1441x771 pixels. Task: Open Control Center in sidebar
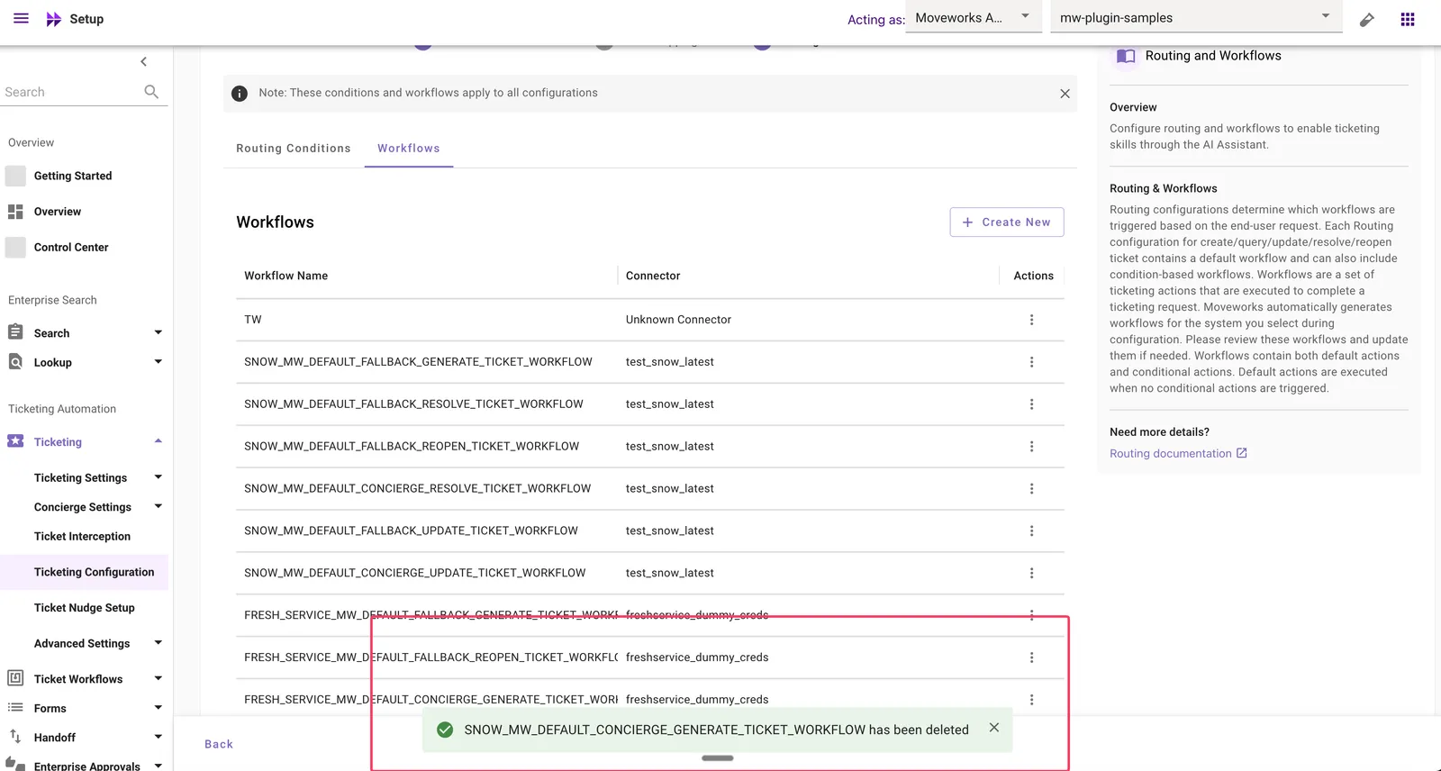coord(71,247)
